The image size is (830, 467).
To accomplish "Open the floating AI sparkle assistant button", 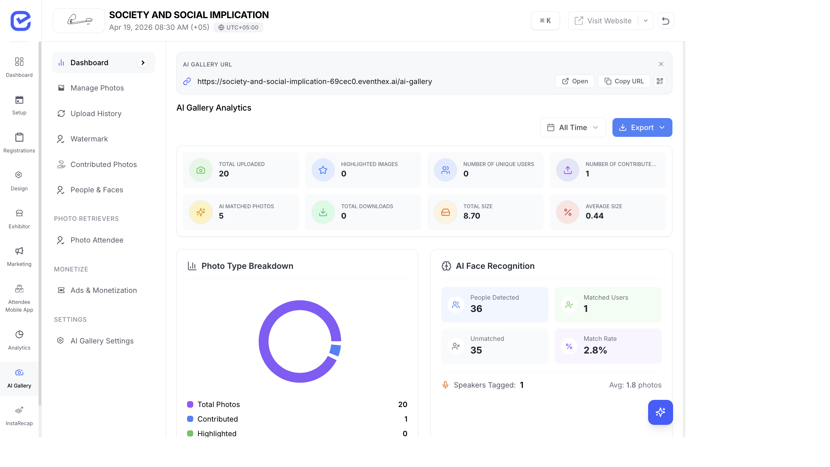I will (x=660, y=412).
